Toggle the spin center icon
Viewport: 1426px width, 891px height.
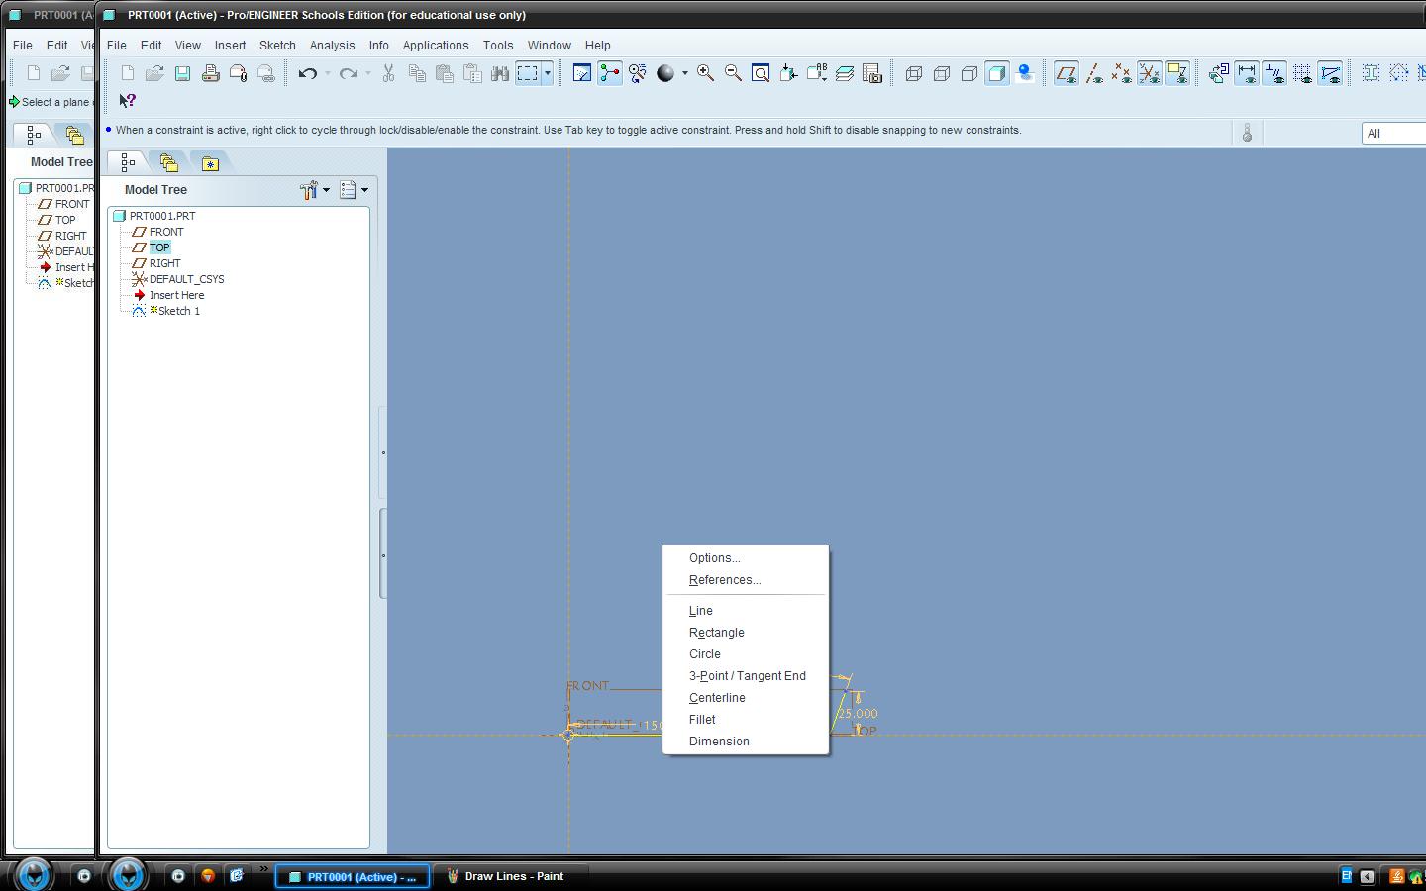pyautogui.click(x=610, y=73)
